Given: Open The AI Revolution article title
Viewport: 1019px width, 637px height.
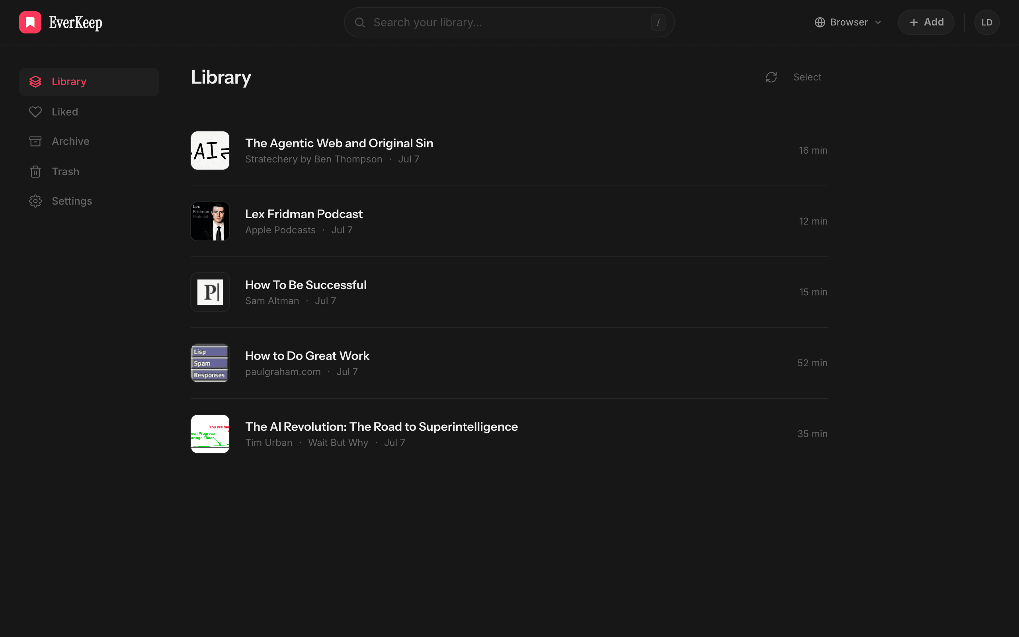Looking at the screenshot, I should click(x=381, y=426).
